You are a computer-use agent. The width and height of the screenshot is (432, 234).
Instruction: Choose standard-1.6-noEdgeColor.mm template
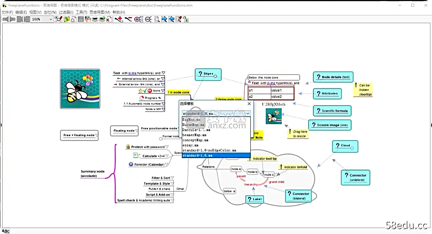point(216,150)
